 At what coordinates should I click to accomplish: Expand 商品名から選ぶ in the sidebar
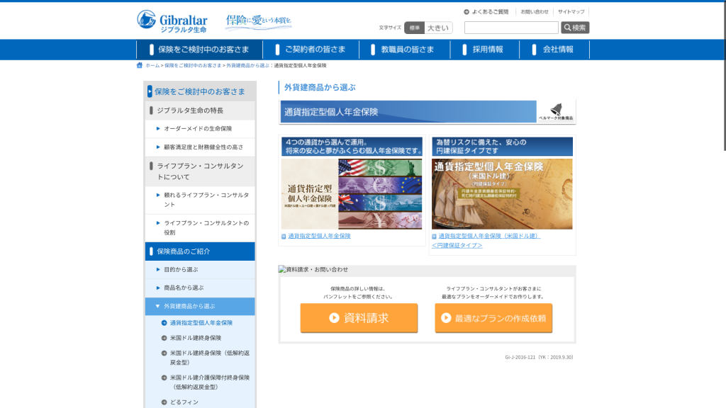coord(200,288)
